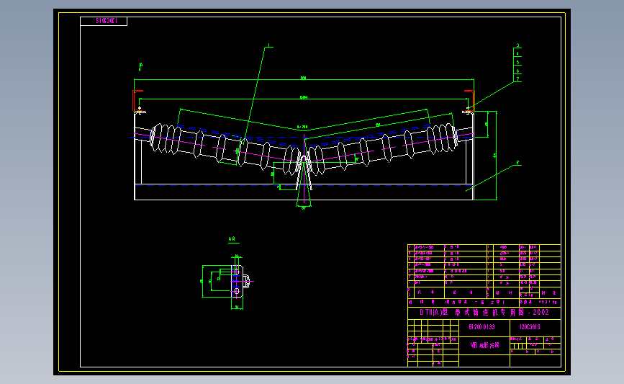Click part balloon number 7 in the stacked callout

(517, 79)
